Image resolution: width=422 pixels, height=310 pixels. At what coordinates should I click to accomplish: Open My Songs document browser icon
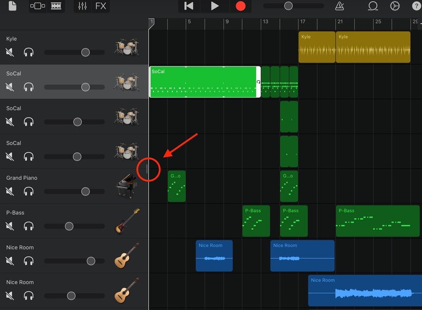[x=13, y=6]
